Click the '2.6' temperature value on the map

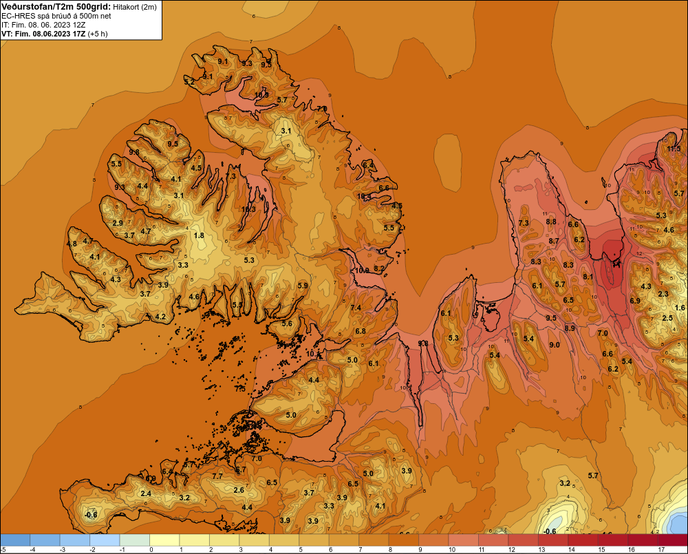239,491
